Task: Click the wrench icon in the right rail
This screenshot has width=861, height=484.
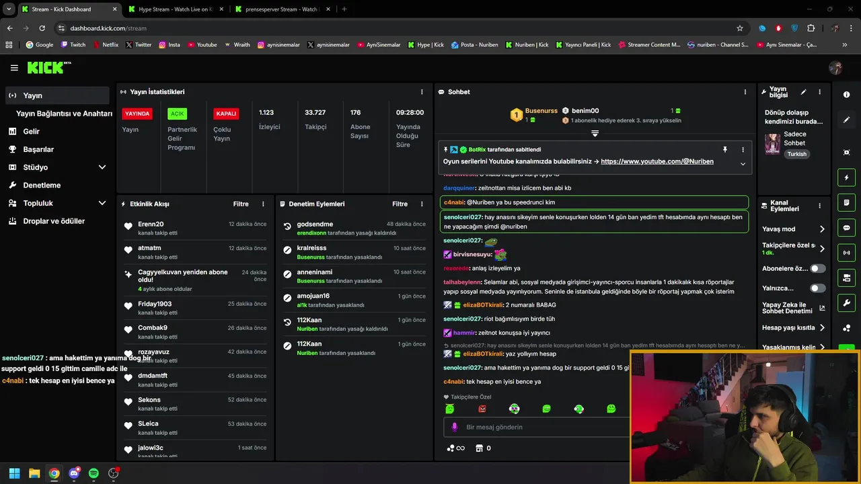Action: coord(846,302)
